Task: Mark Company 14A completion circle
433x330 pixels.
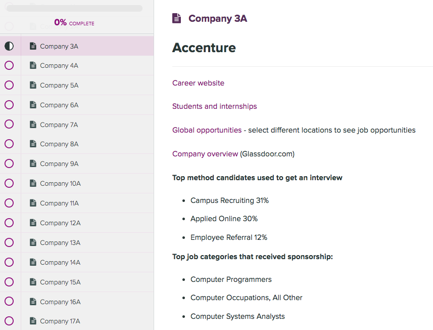Action: (9, 262)
